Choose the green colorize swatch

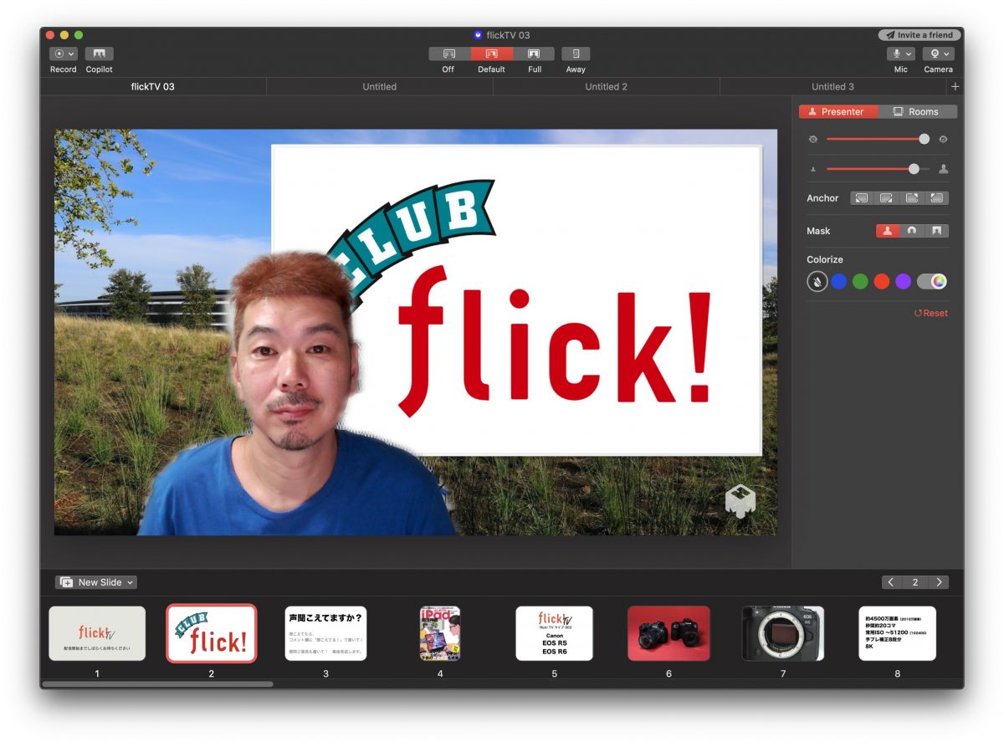click(860, 282)
